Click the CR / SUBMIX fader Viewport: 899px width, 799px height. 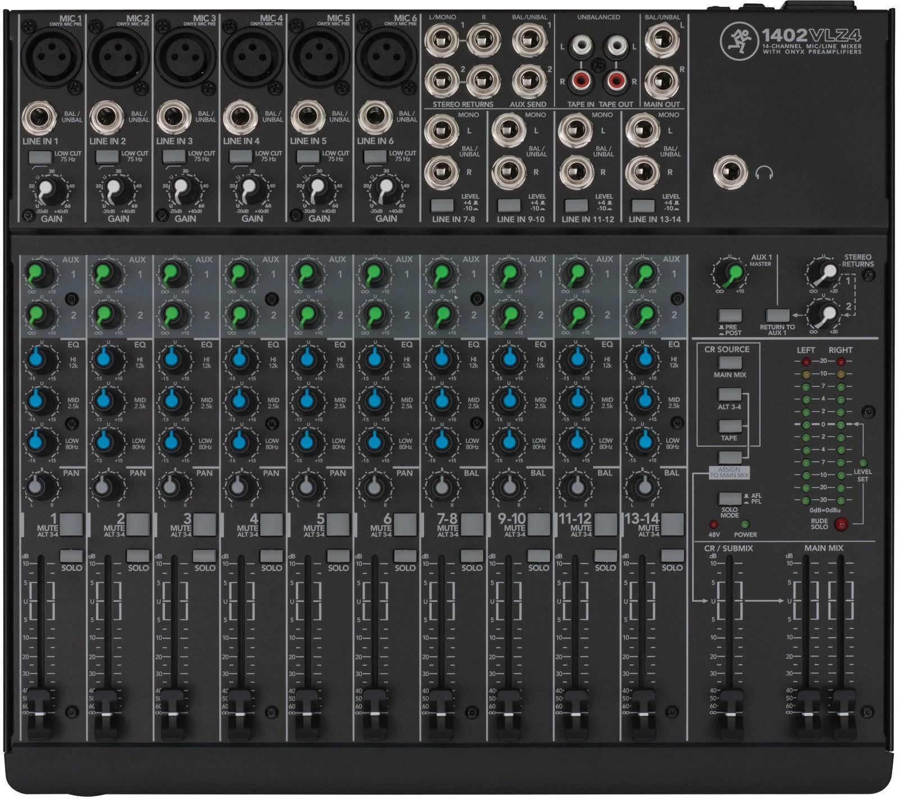[730, 699]
